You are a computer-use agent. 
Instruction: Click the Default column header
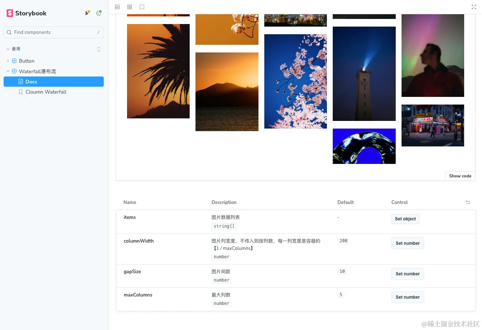click(x=345, y=202)
